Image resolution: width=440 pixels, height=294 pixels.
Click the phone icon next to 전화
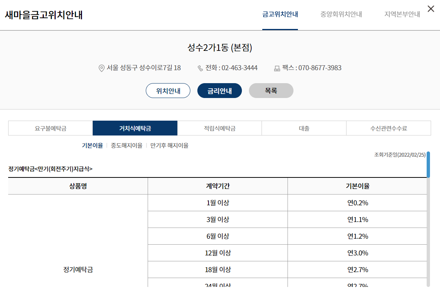[x=200, y=68]
